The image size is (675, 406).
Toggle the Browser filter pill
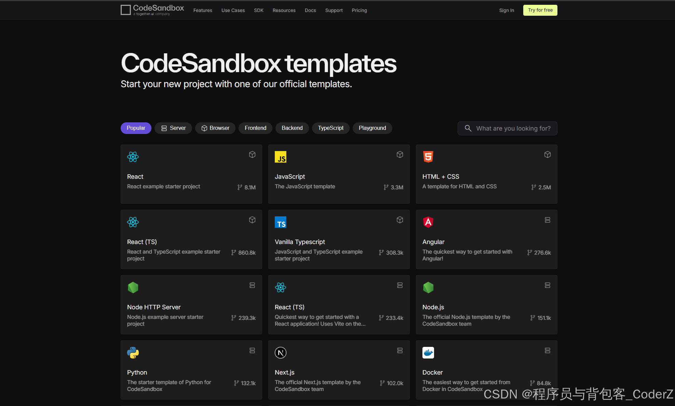point(215,128)
